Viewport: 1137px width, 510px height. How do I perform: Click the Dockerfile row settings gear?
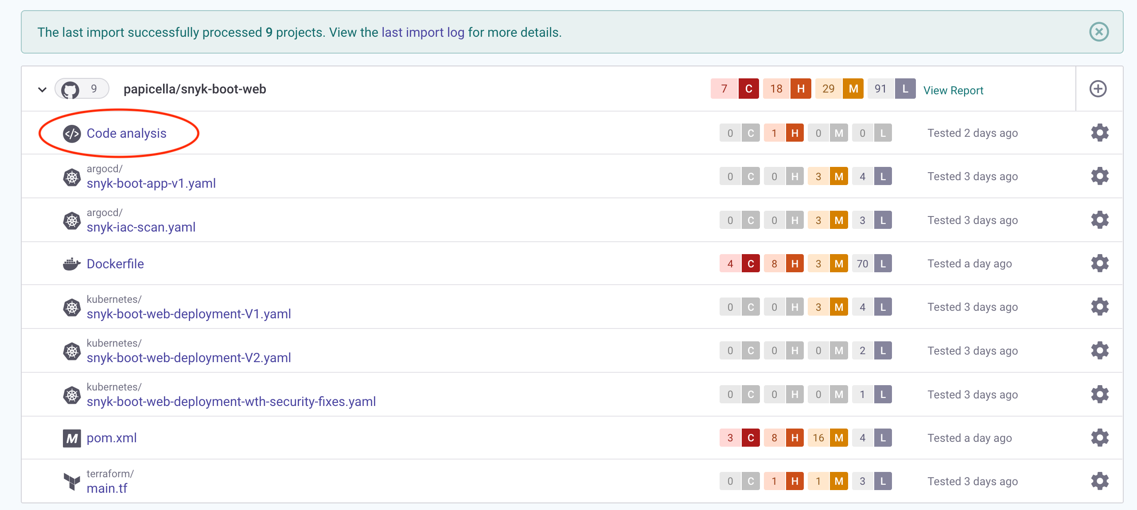click(1099, 263)
